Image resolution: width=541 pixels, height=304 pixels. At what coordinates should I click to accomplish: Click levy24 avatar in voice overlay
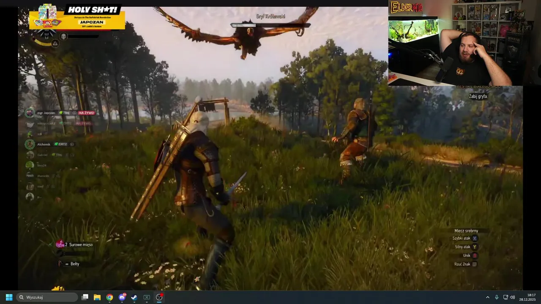30,165
